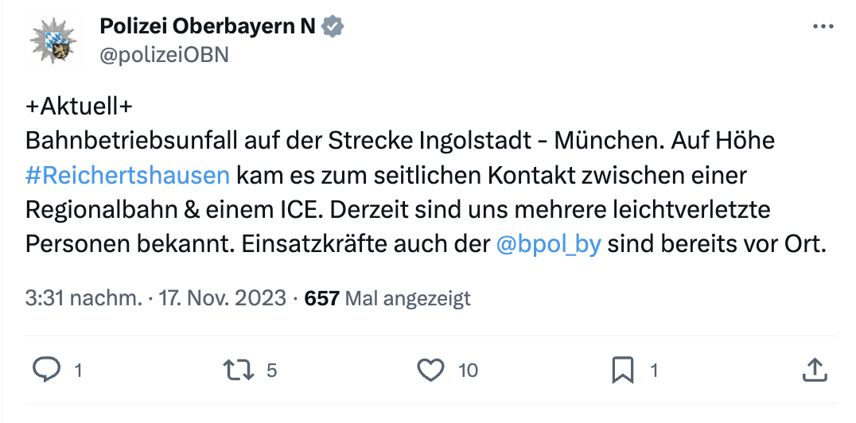Click the 657 Mal angezeigt view count

(388, 298)
